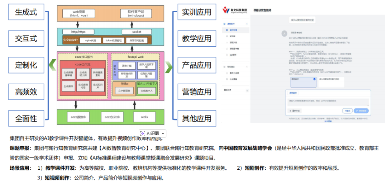Switch to 课程素材 tab above input box

(x=293, y=93)
